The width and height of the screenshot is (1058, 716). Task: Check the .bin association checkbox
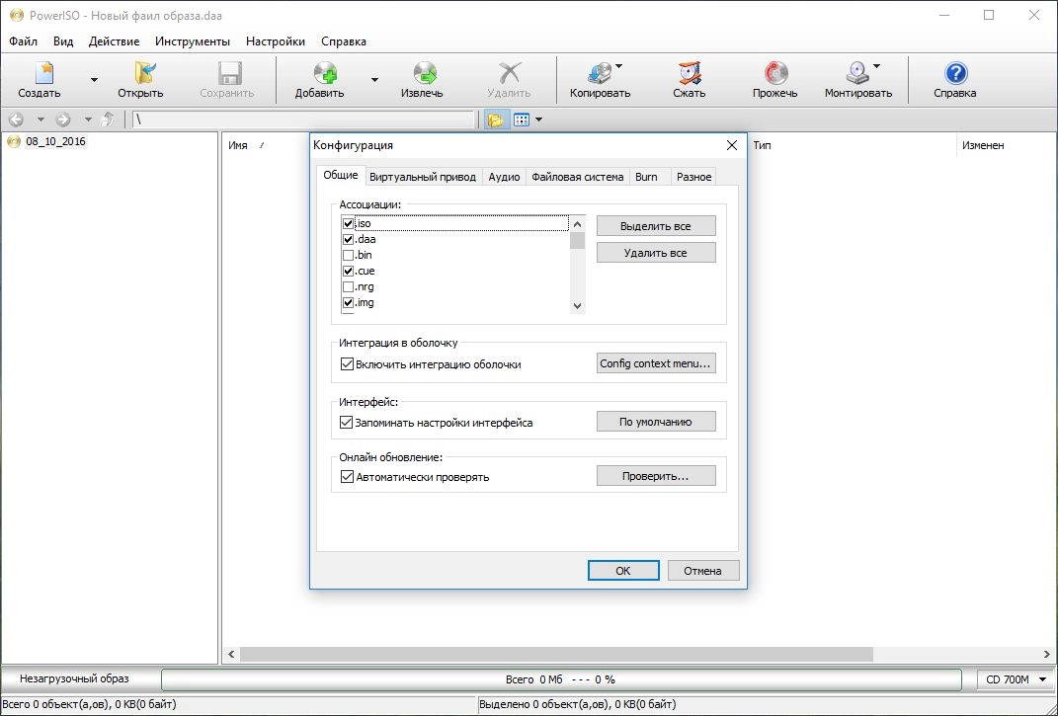(348, 255)
